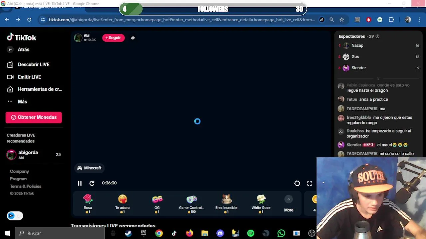The width and height of the screenshot is (426, 239).
Task: Go back with the Atrás arrow
Action: click(10, 49)
